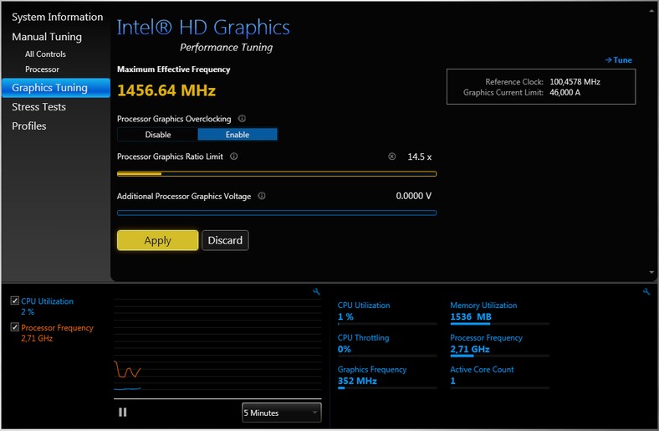Reset the ratio limit using the X icon
This screenshot has width=659, height=431.
point(392,156)
